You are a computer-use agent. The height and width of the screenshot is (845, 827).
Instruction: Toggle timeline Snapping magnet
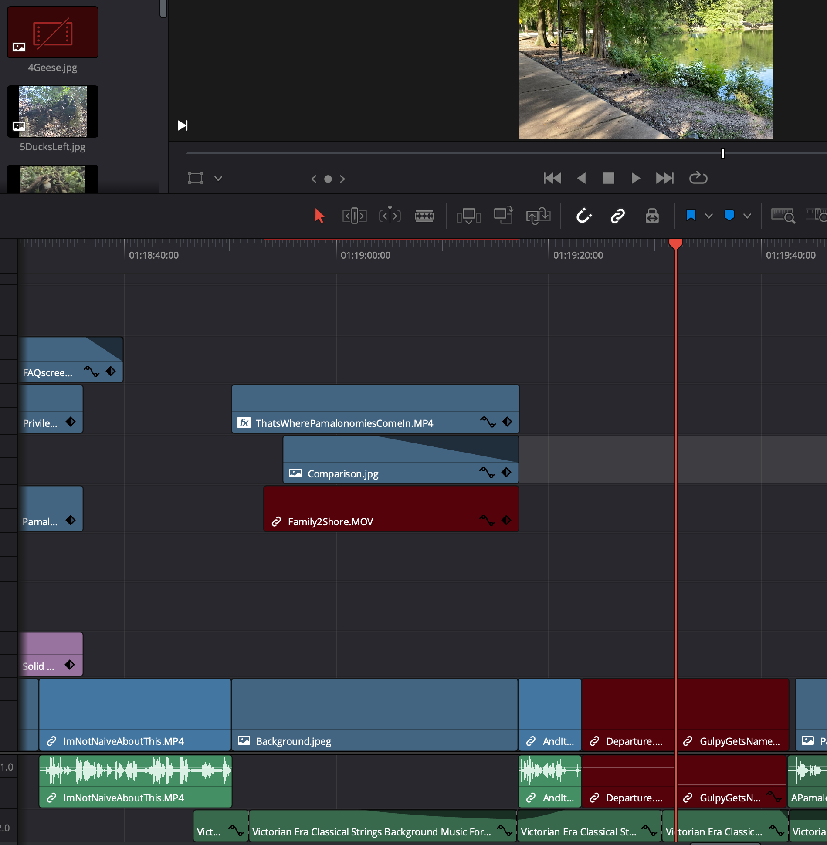click(584, 216)
